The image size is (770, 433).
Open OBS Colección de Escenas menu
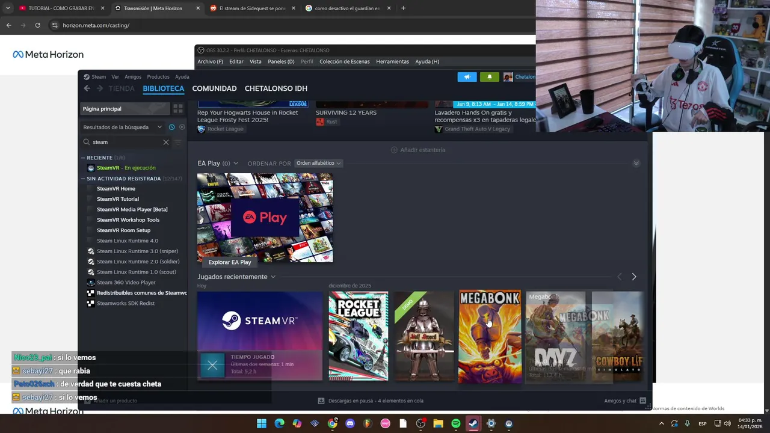[x=345, y=61]
